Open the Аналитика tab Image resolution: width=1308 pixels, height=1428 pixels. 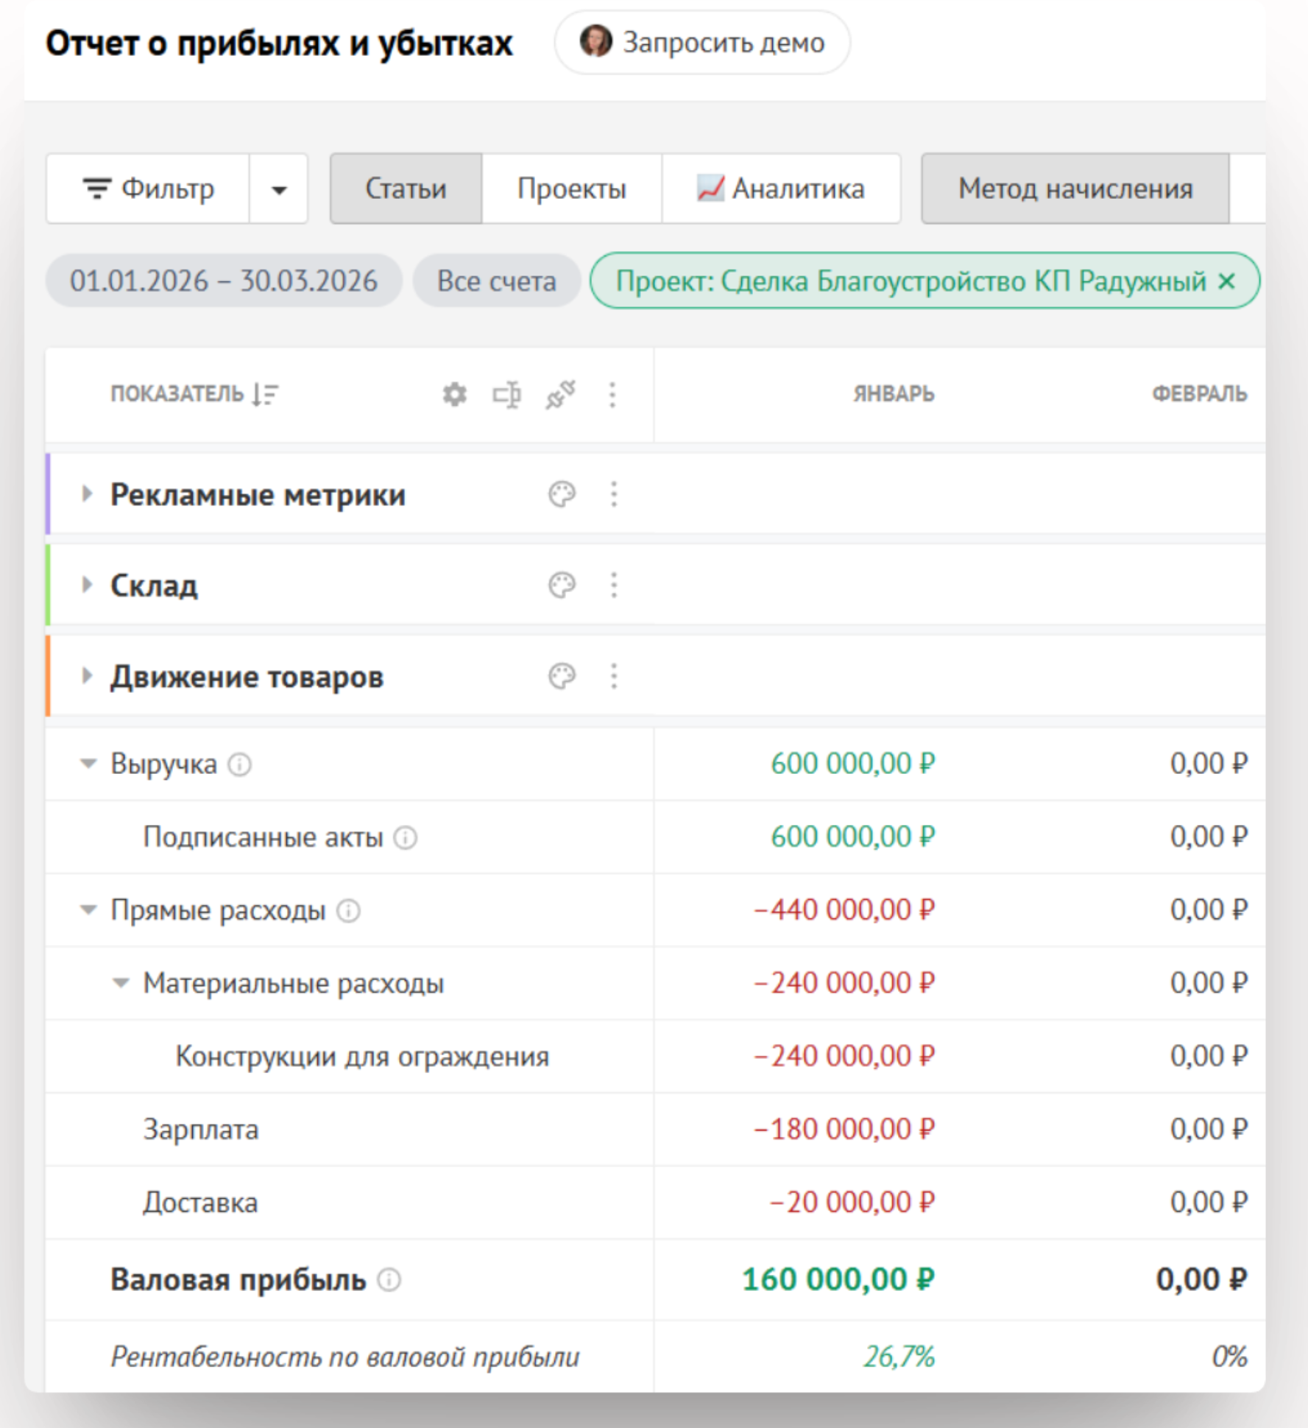[x=781, y=189]
